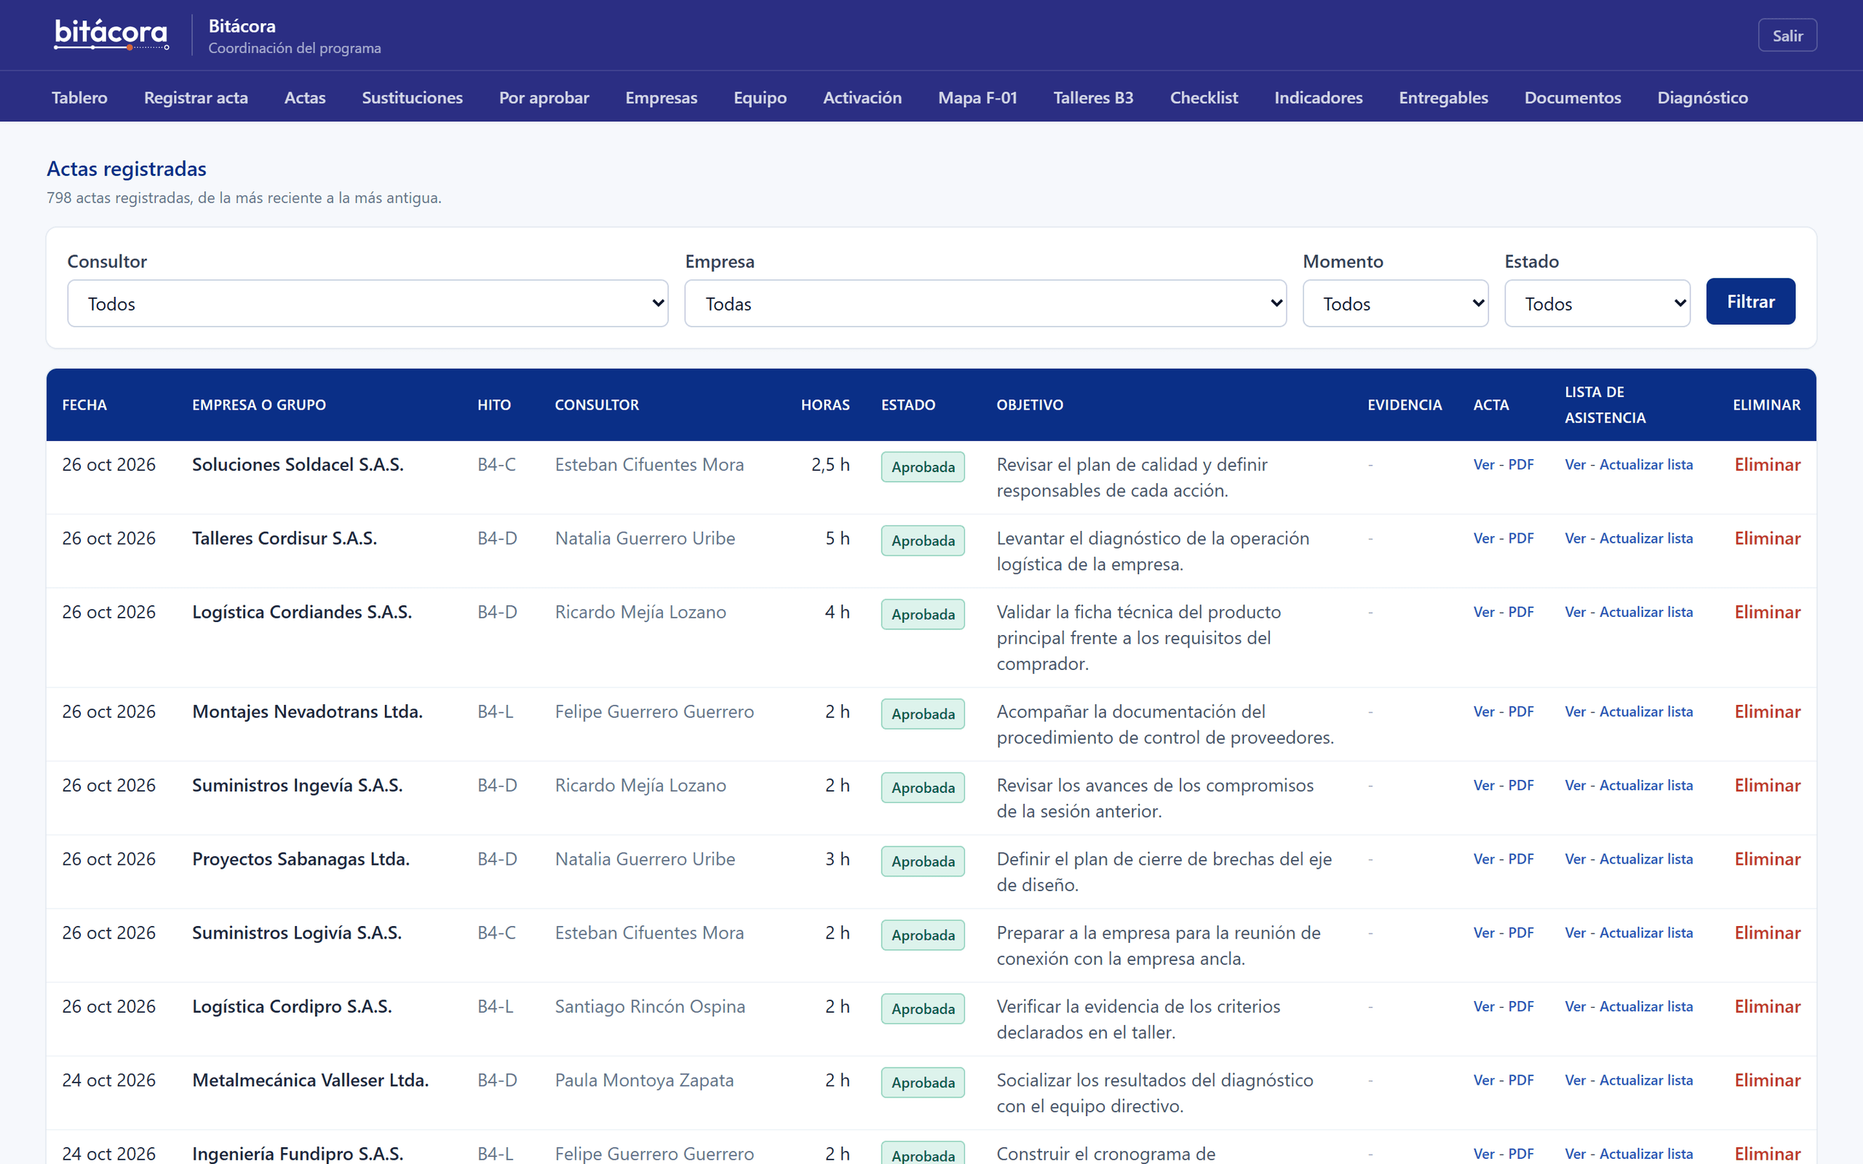Click the OBJETIVO column header

click(1029, 405)
